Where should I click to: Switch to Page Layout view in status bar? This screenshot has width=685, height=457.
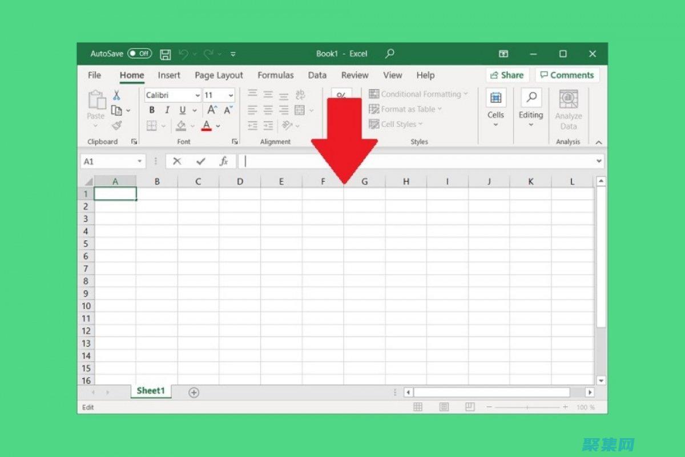tap(444, 407)
